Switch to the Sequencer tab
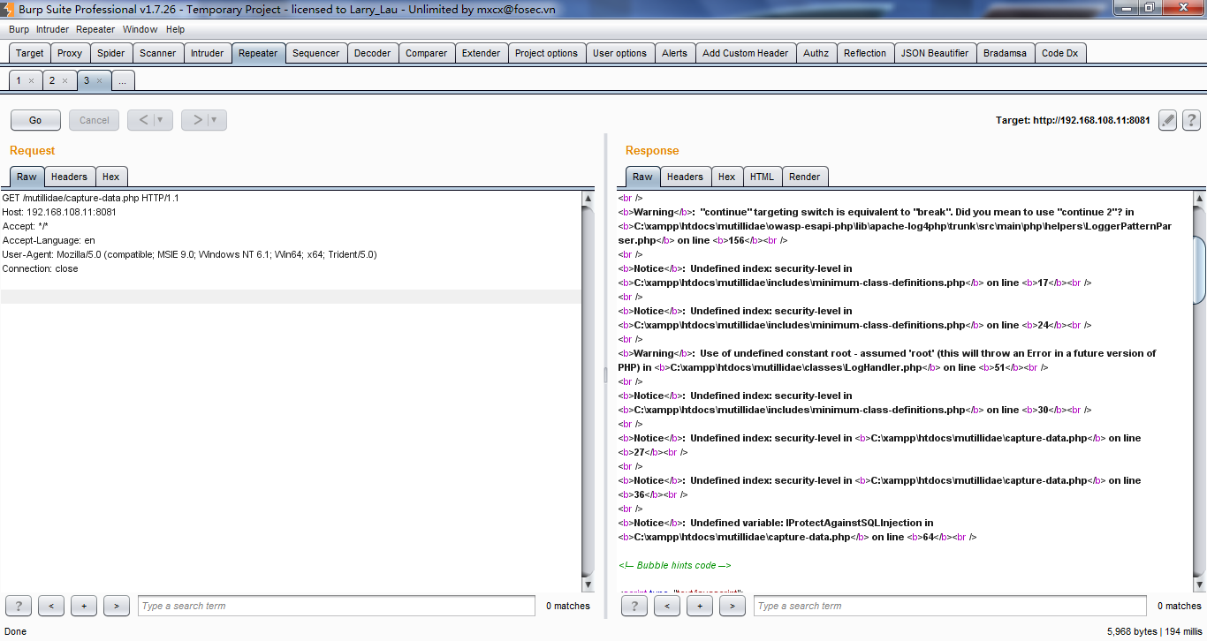 (315, 53)
